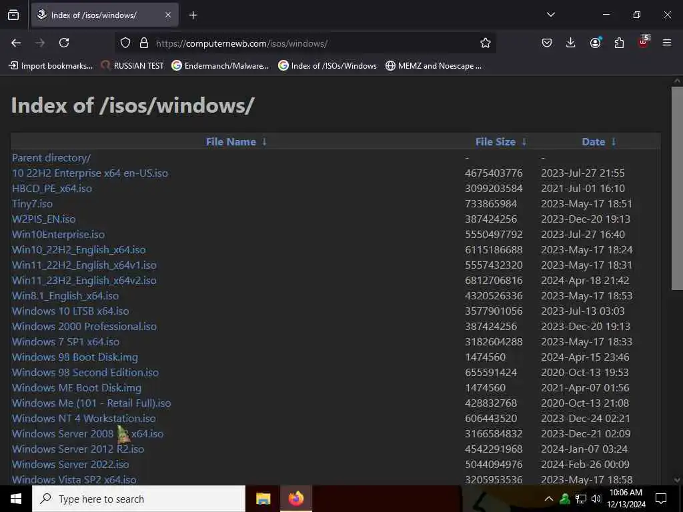Viewport: 683px width, 512px height.
Task: Show hidden system tray icons
Action: [x=549, y=499]
